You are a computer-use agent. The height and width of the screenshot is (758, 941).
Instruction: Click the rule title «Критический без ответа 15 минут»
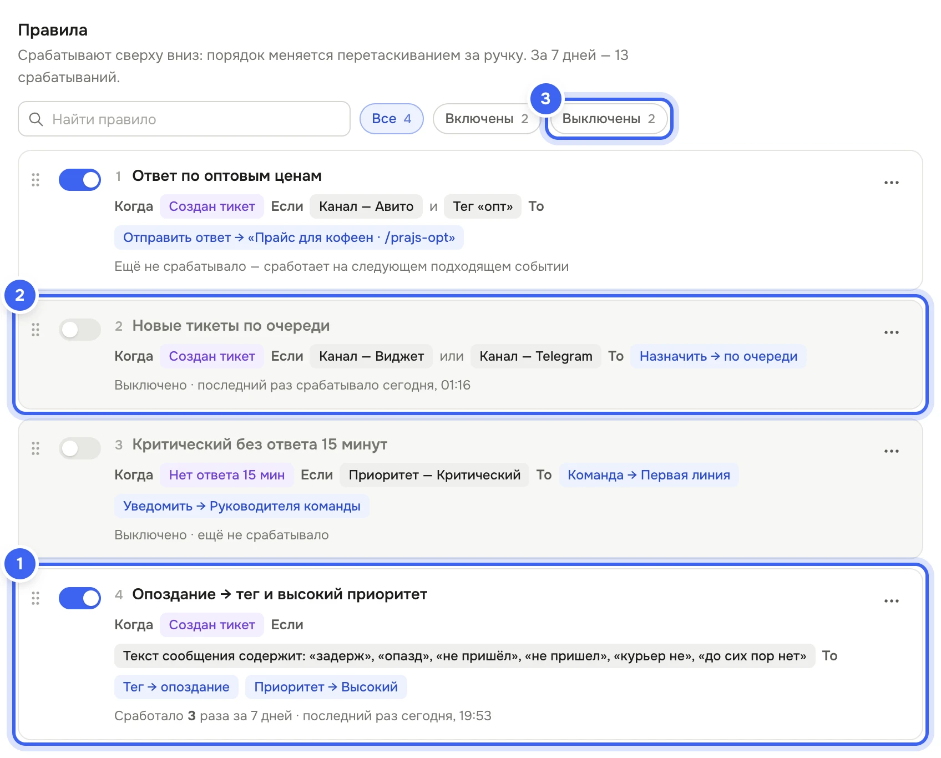260,444
